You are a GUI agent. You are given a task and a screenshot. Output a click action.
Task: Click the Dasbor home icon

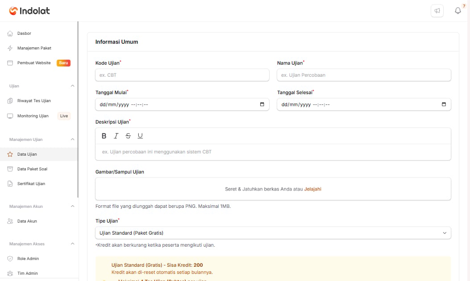pos(10,33)
